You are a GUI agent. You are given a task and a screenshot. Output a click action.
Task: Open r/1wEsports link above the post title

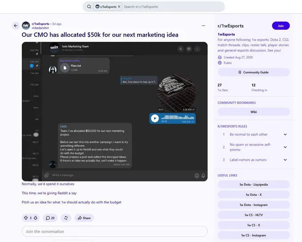(x=40, y=24)
